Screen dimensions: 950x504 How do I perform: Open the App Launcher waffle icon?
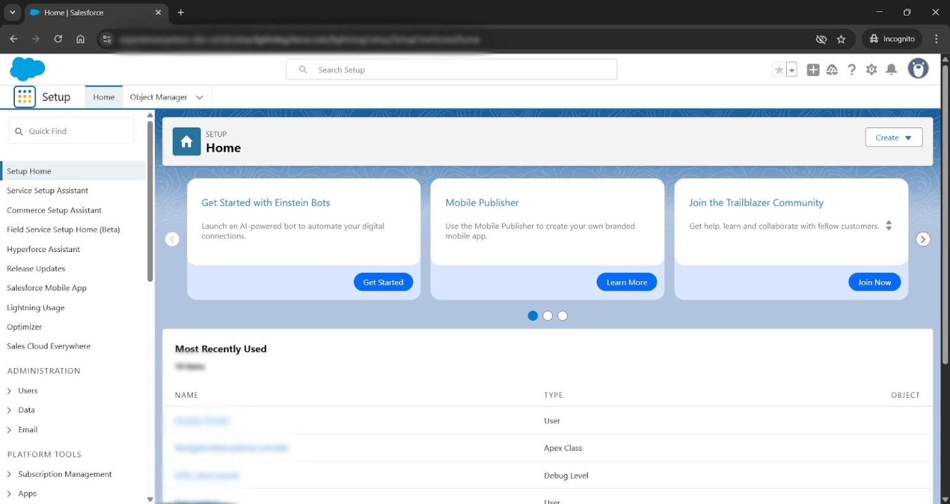coord(24,96)
